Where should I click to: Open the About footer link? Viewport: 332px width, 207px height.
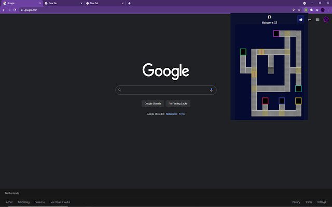tap(9, 202)
